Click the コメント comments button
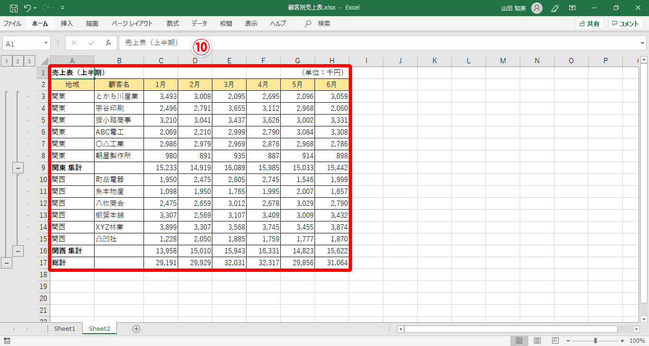The width and height of the screenshot is (649, 346). pos(626,24)
